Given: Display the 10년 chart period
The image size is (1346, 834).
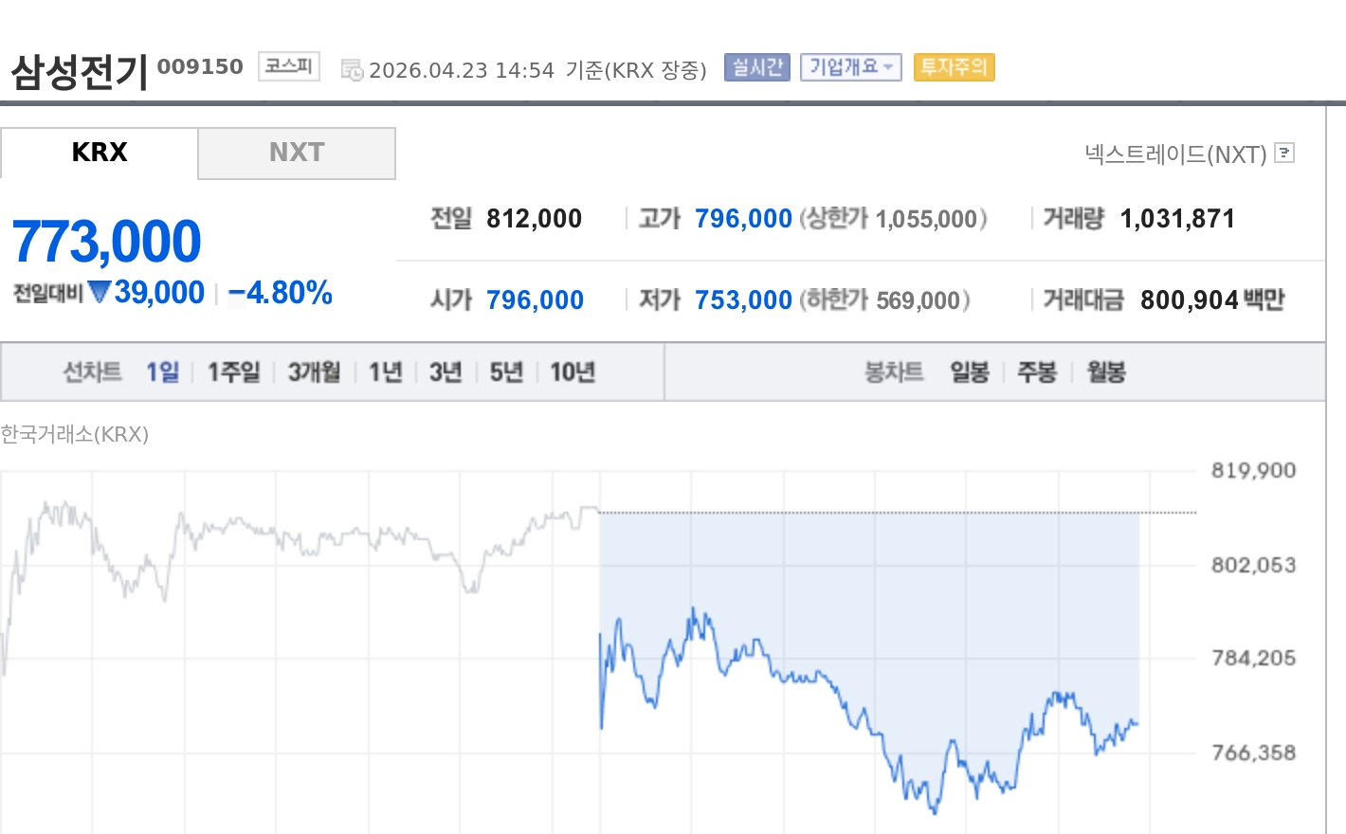Looking at the screenshot, I should 574,372.
